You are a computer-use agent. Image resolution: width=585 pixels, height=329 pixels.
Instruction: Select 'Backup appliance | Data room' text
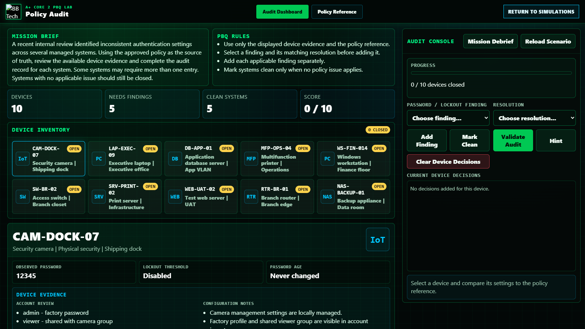pyautogui.click(x=361, y=204)
